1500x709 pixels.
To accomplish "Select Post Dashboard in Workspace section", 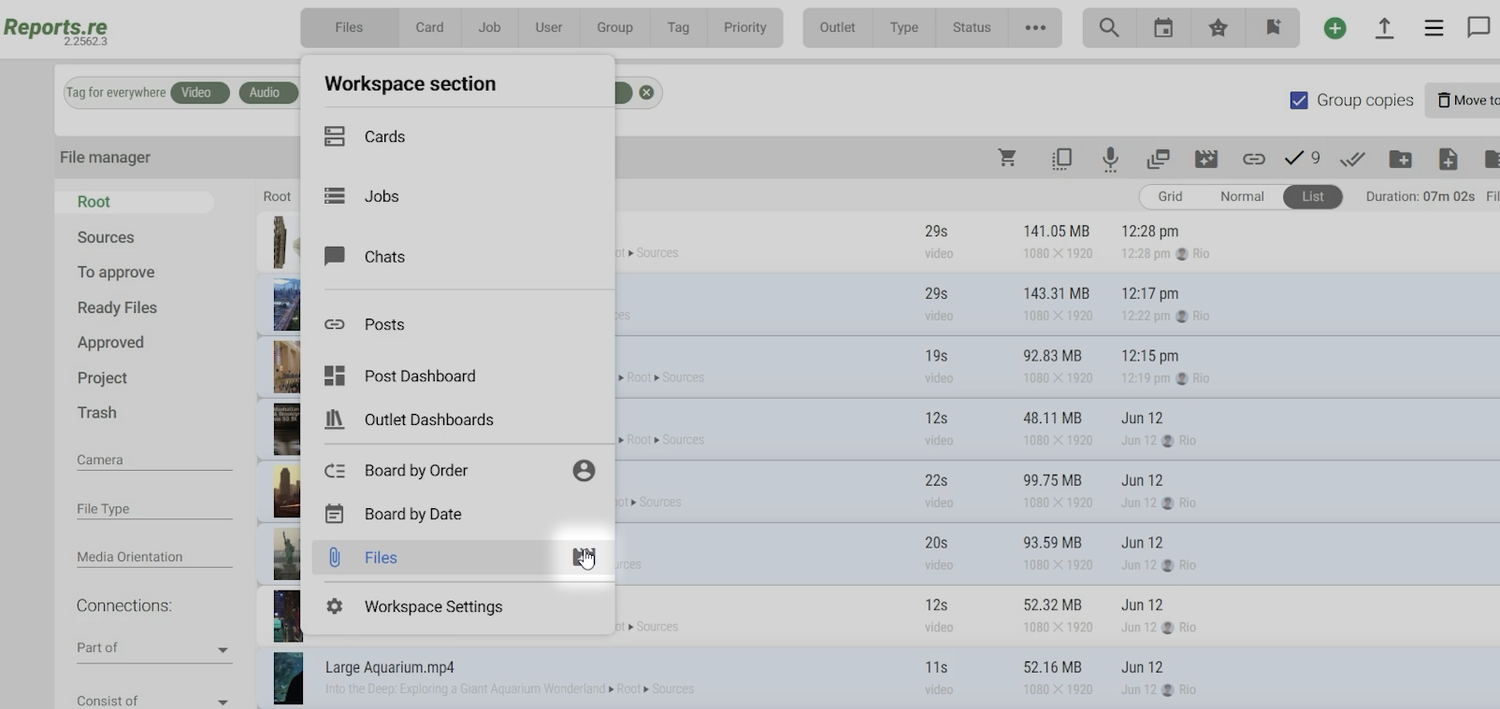I will [x=420, y=376].
